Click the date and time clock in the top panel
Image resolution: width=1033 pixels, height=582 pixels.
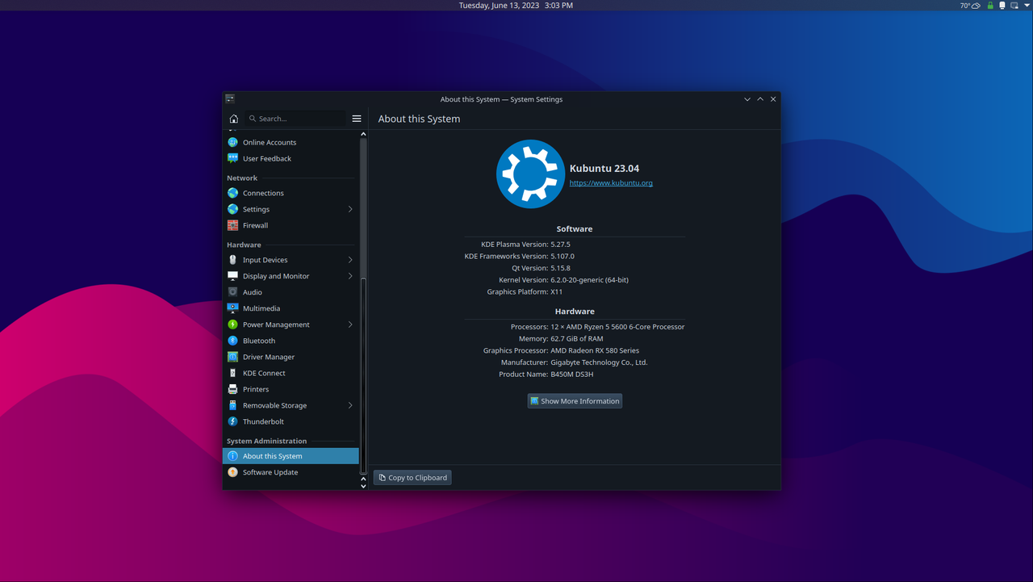[516, 5]
